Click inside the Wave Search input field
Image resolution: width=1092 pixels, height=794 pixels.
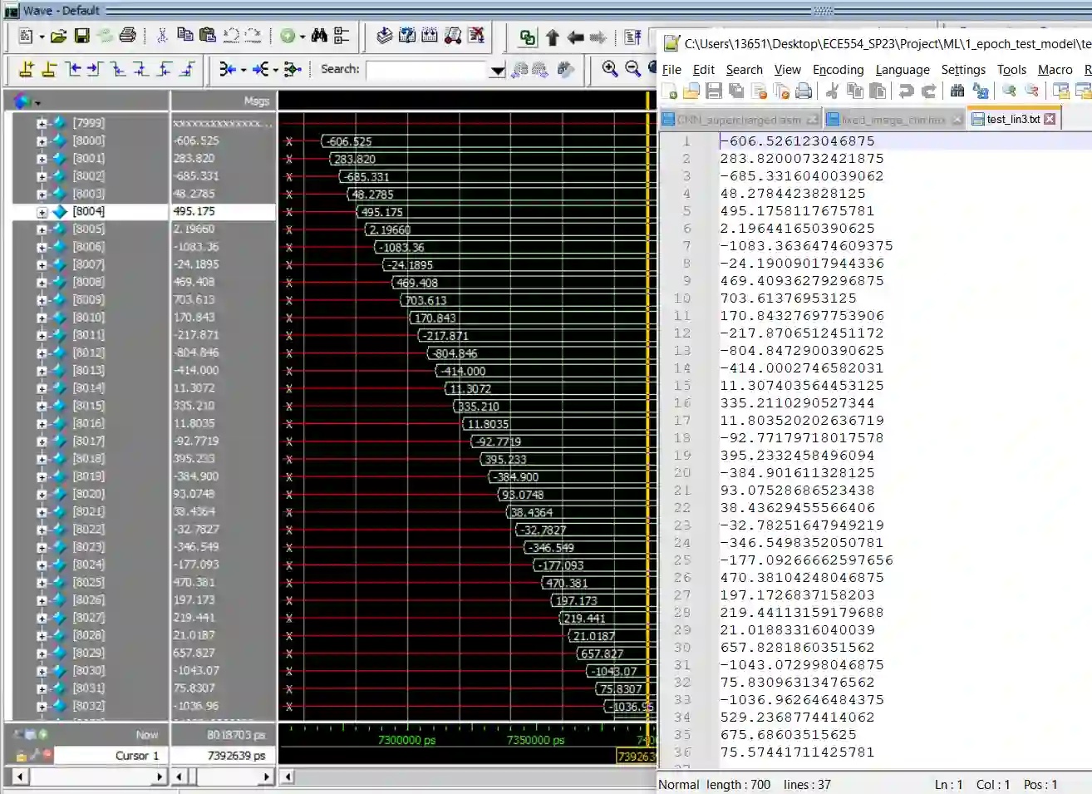(425, 70)
